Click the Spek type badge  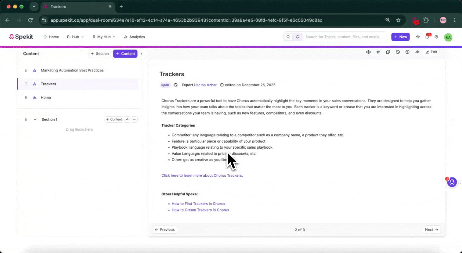[x=165, y=85]
